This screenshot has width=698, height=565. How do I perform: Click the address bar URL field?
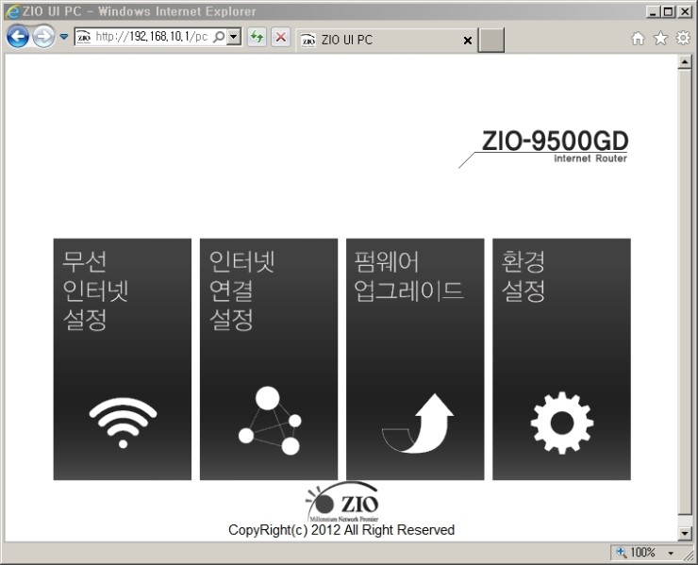[x=151, y=39]
